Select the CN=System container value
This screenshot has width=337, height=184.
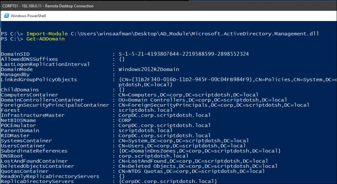[x=184, y=141]
